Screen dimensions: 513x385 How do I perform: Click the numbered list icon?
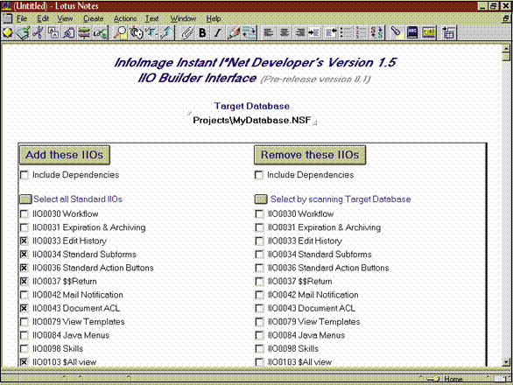[x=362, y=32]
